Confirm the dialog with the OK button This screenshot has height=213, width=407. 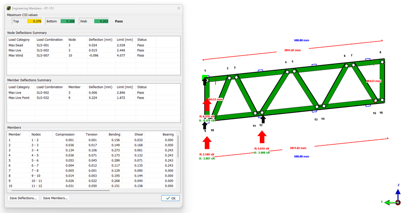[x=170, y=198]
